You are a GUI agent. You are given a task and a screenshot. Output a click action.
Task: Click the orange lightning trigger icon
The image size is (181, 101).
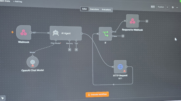[x=12, y=32]
